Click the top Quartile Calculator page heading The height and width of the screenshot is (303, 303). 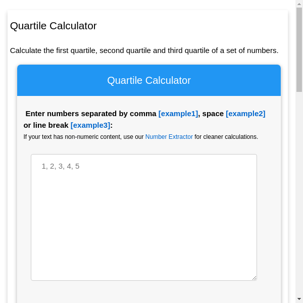pos(53,26)
